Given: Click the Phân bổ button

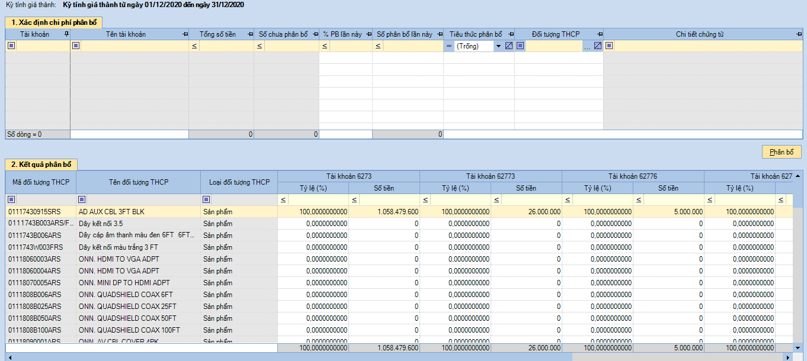Looking at the screenshot, I should tap(782, 152).
